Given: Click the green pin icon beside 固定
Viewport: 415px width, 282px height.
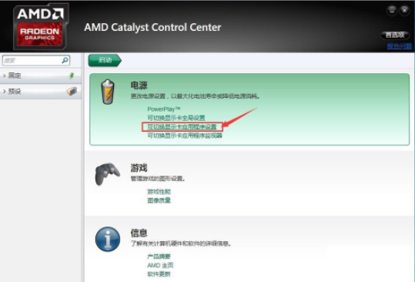Looking at the screenshot, I should pyautogui.click(x=72, y=76).
